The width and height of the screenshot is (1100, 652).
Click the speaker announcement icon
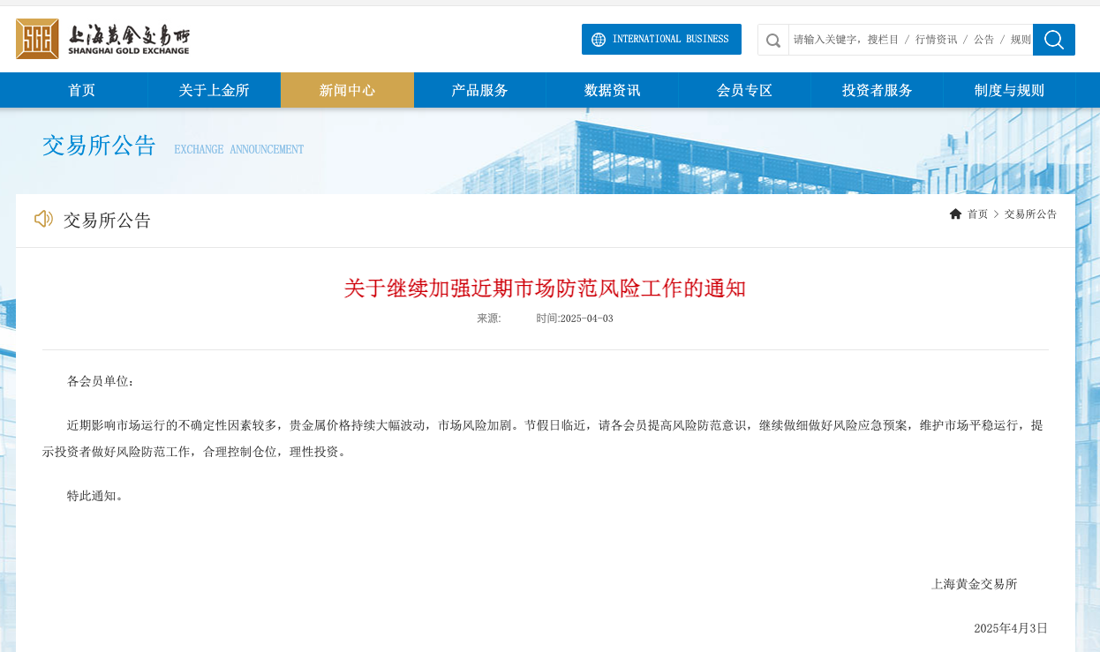tap(43, 219)
